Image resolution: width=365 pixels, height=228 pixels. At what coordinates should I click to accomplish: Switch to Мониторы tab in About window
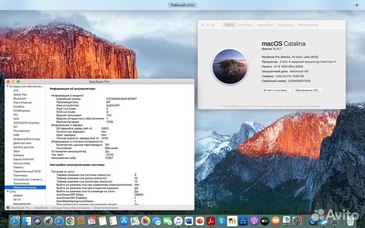tap(245, 25)
